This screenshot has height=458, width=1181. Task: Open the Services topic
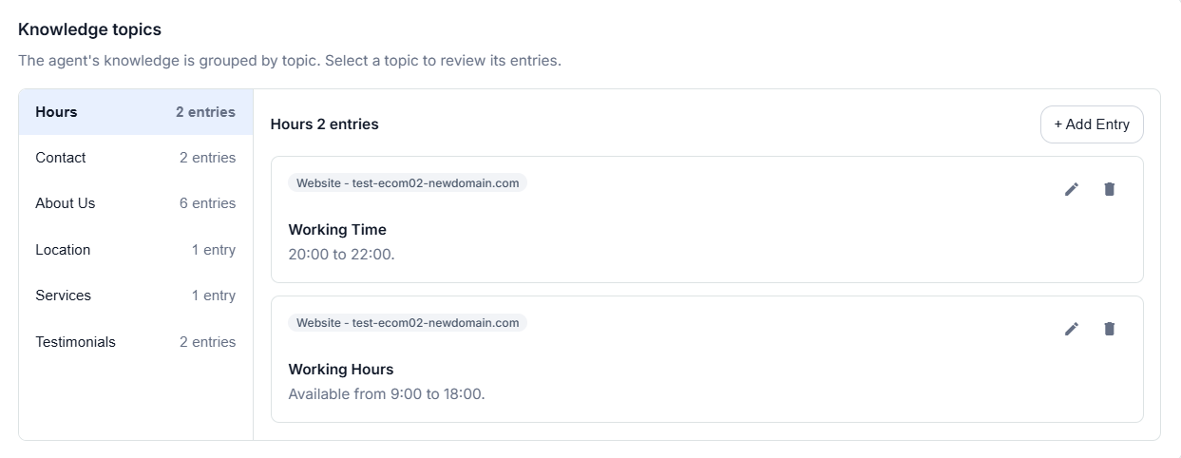[x=136, y=296]
